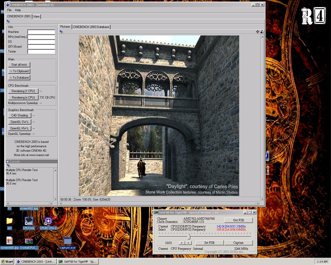Open the File menu
The height and width of the screenshot is (265, 331).
(9, 10)
